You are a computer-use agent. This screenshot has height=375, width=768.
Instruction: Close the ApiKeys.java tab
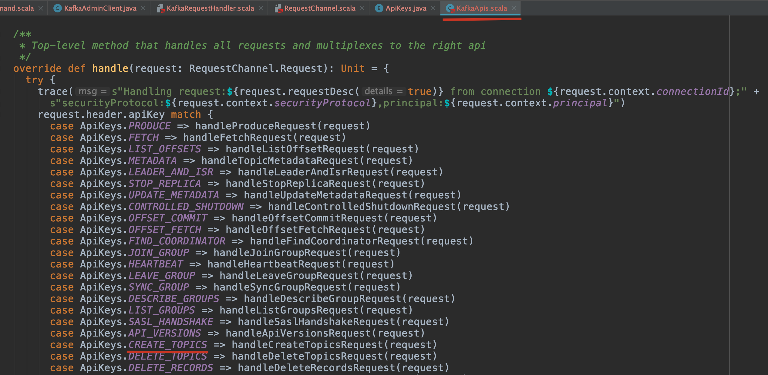pyautogui.click(x=433, y=8)
